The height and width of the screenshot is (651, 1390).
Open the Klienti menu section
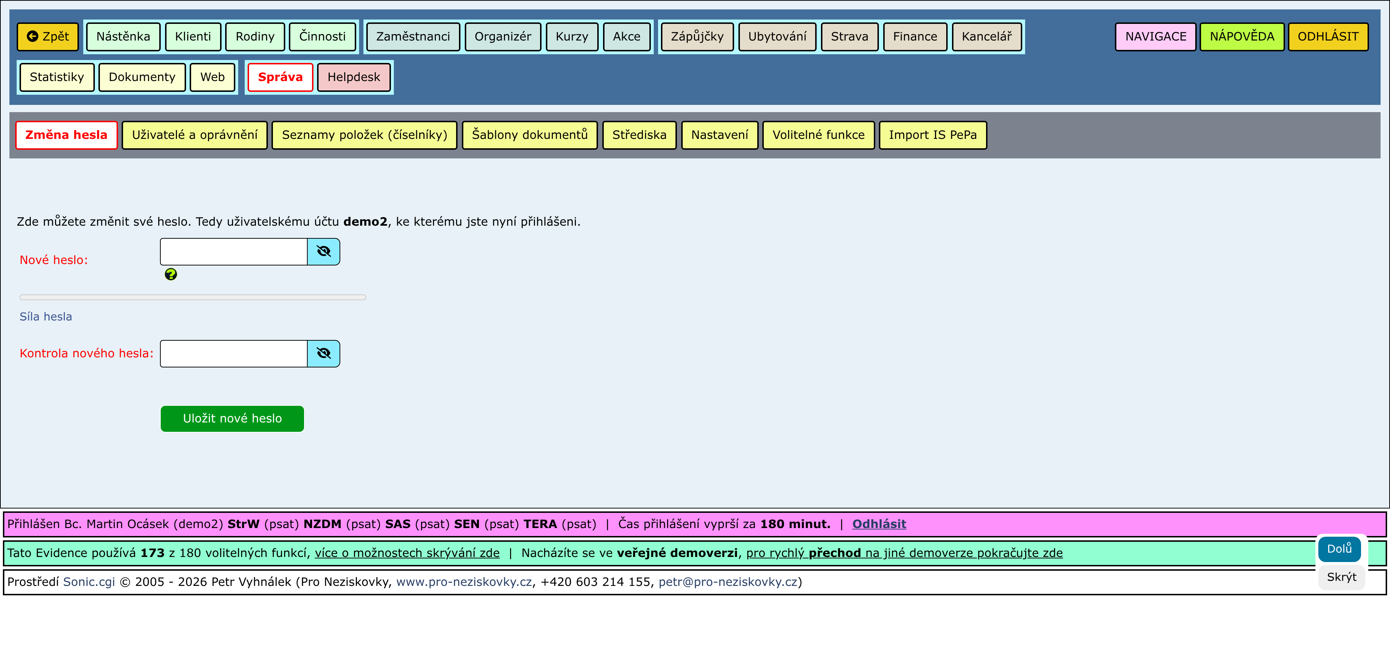(x=193, y=37)
